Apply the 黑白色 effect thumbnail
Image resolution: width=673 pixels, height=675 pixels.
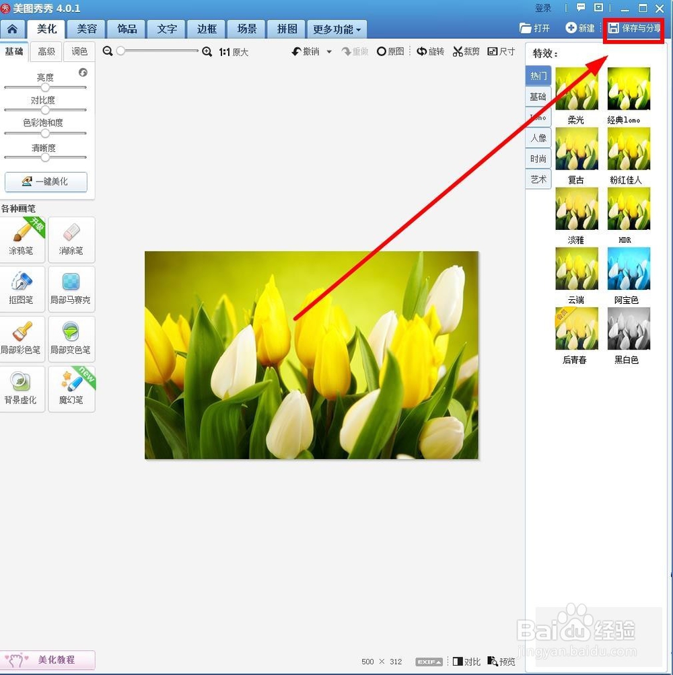[629, 328]
